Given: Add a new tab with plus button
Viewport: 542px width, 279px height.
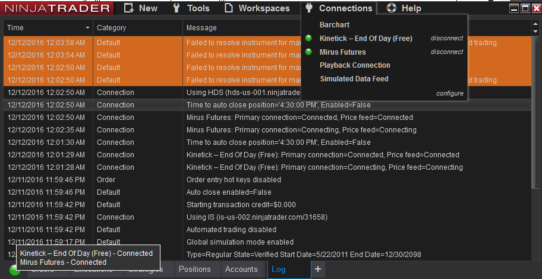Looking at the screenshot, I should 318,269.
